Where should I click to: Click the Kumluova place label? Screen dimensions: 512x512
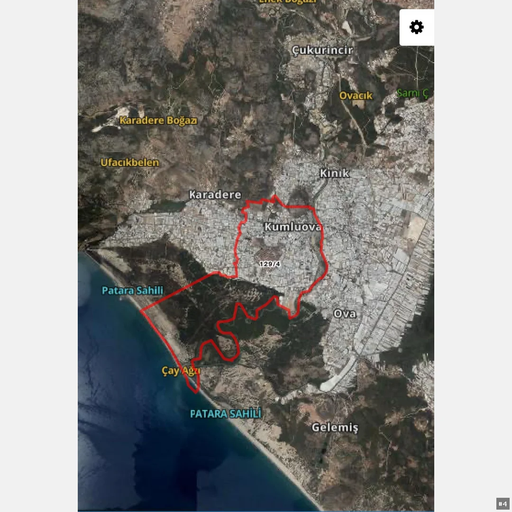[x=293, y=227]
